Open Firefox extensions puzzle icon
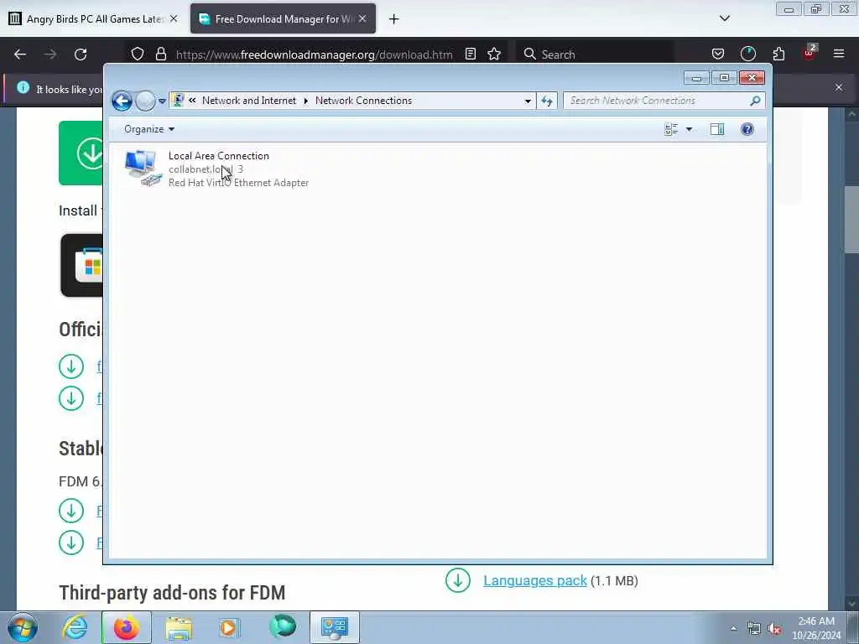The width and height of the screenshot is (859, 644). (x=778, y=55)
